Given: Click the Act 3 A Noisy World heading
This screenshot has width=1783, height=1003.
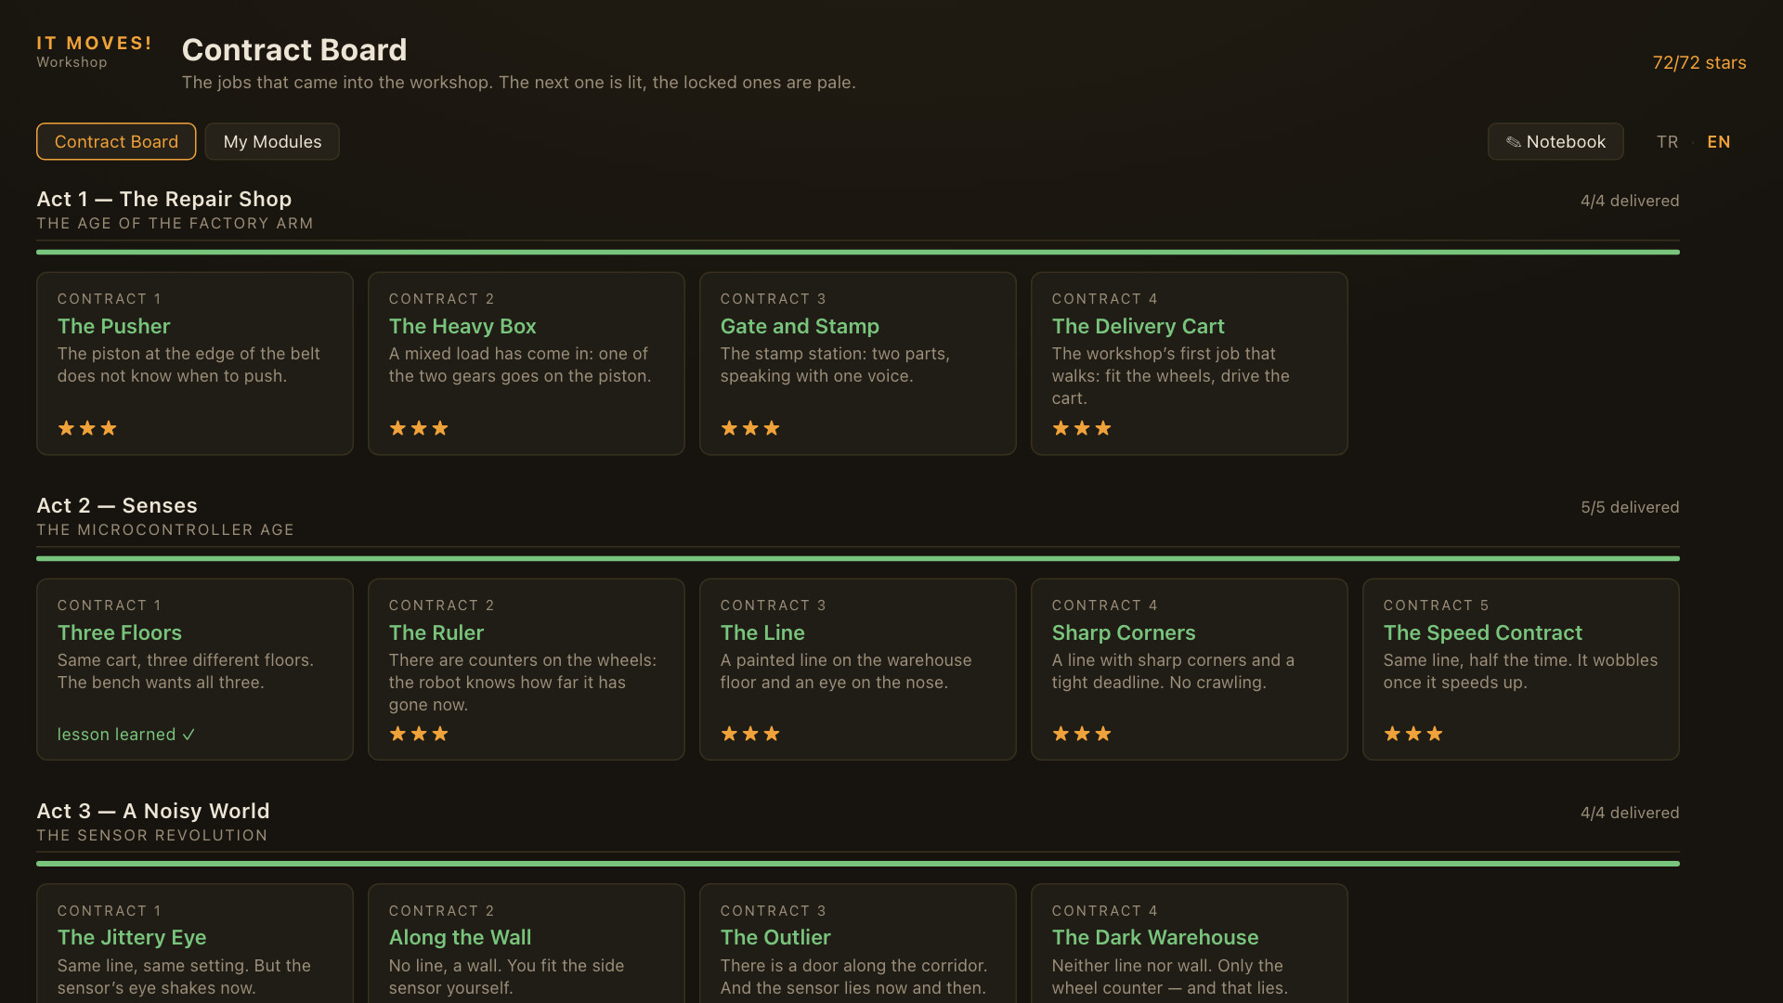Looking at the screenshot, I should (x=153, y=811).
